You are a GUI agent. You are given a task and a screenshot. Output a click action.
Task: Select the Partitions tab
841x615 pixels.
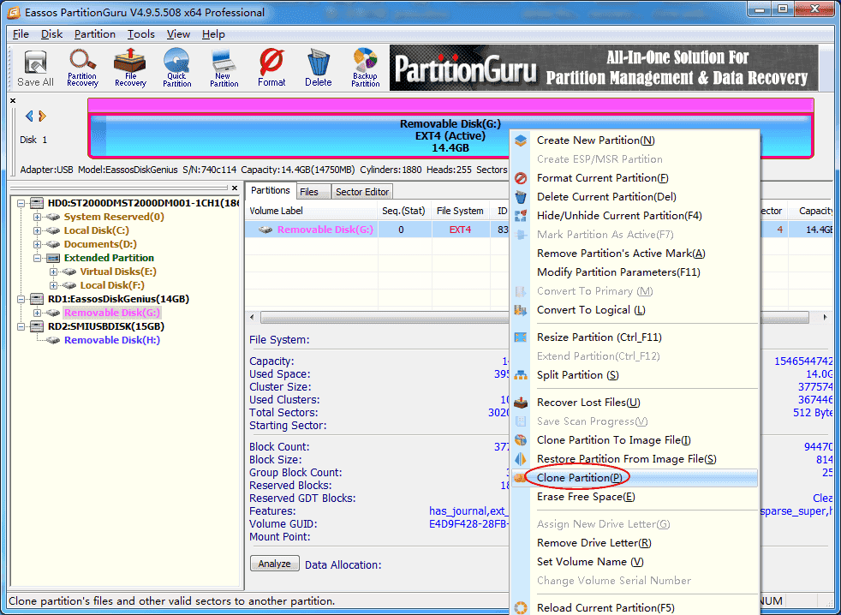pos(271,190)
